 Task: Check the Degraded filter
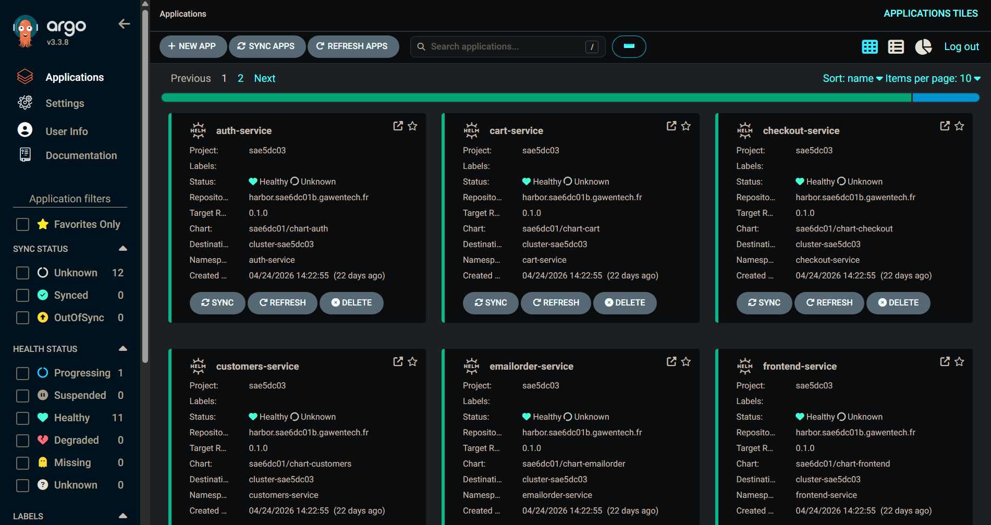tap(22, 440)
